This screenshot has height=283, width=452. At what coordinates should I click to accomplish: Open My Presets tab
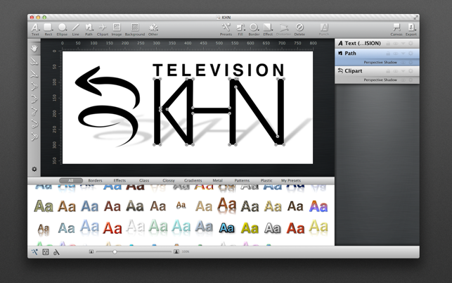coord(291,180)
